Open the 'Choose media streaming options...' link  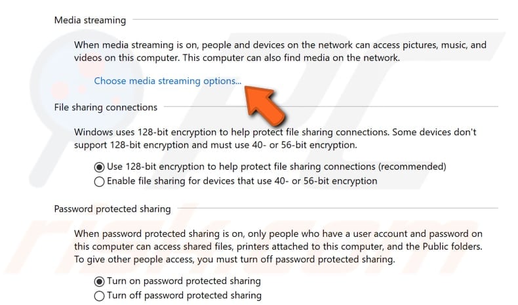click(x=167, y=81)
